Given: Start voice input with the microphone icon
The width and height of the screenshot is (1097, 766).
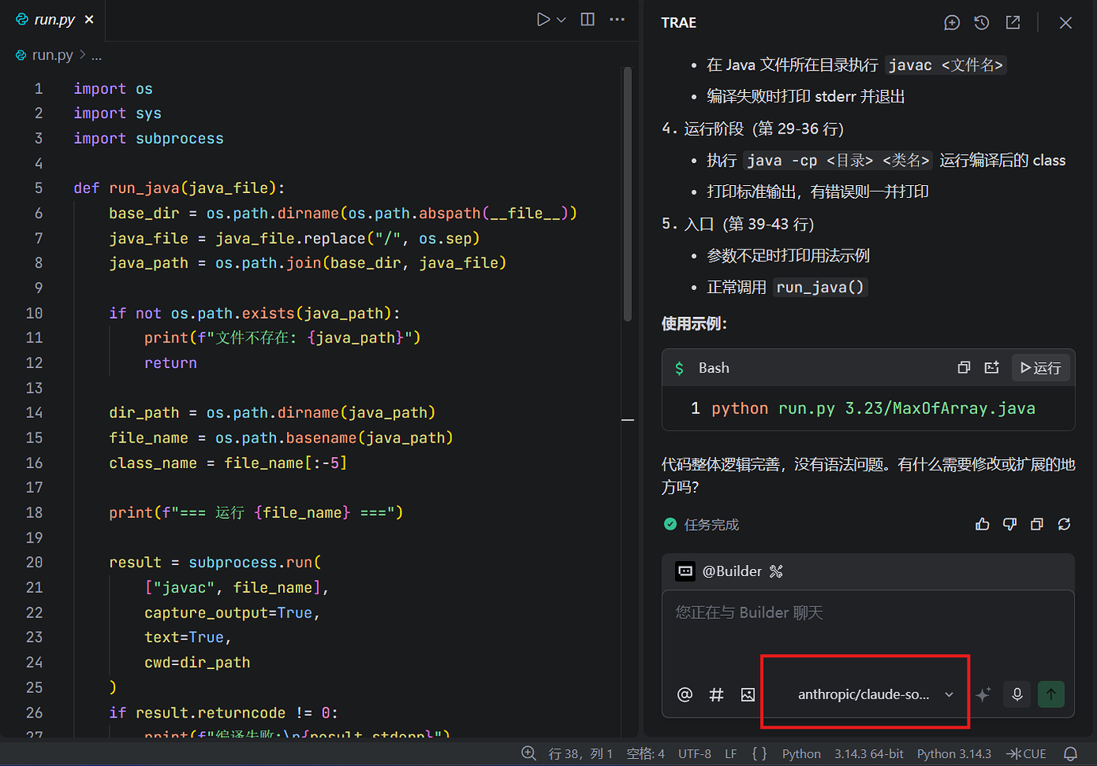Looking at the screenshot, I should [1017, 694].
